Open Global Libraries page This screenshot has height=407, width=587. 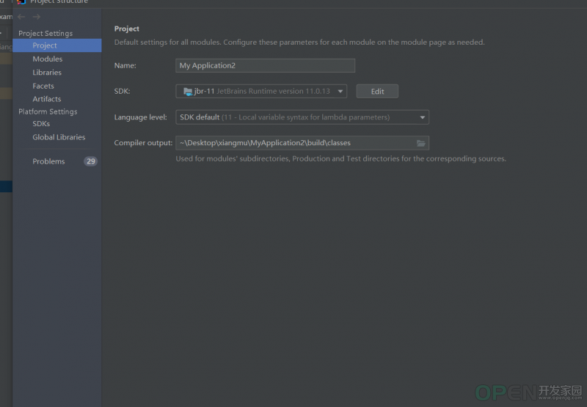click(x=59, y=137)
